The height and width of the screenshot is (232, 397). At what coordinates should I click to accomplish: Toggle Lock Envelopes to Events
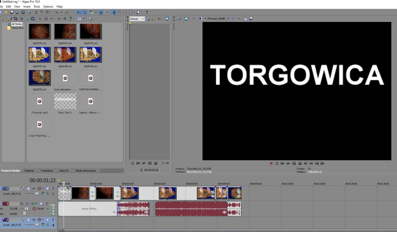point(101,12)
